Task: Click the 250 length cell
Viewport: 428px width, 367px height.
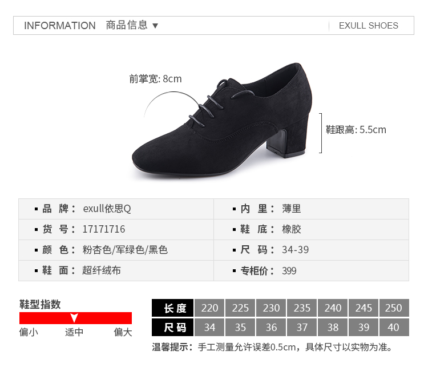Action: [x=394, y=308]
